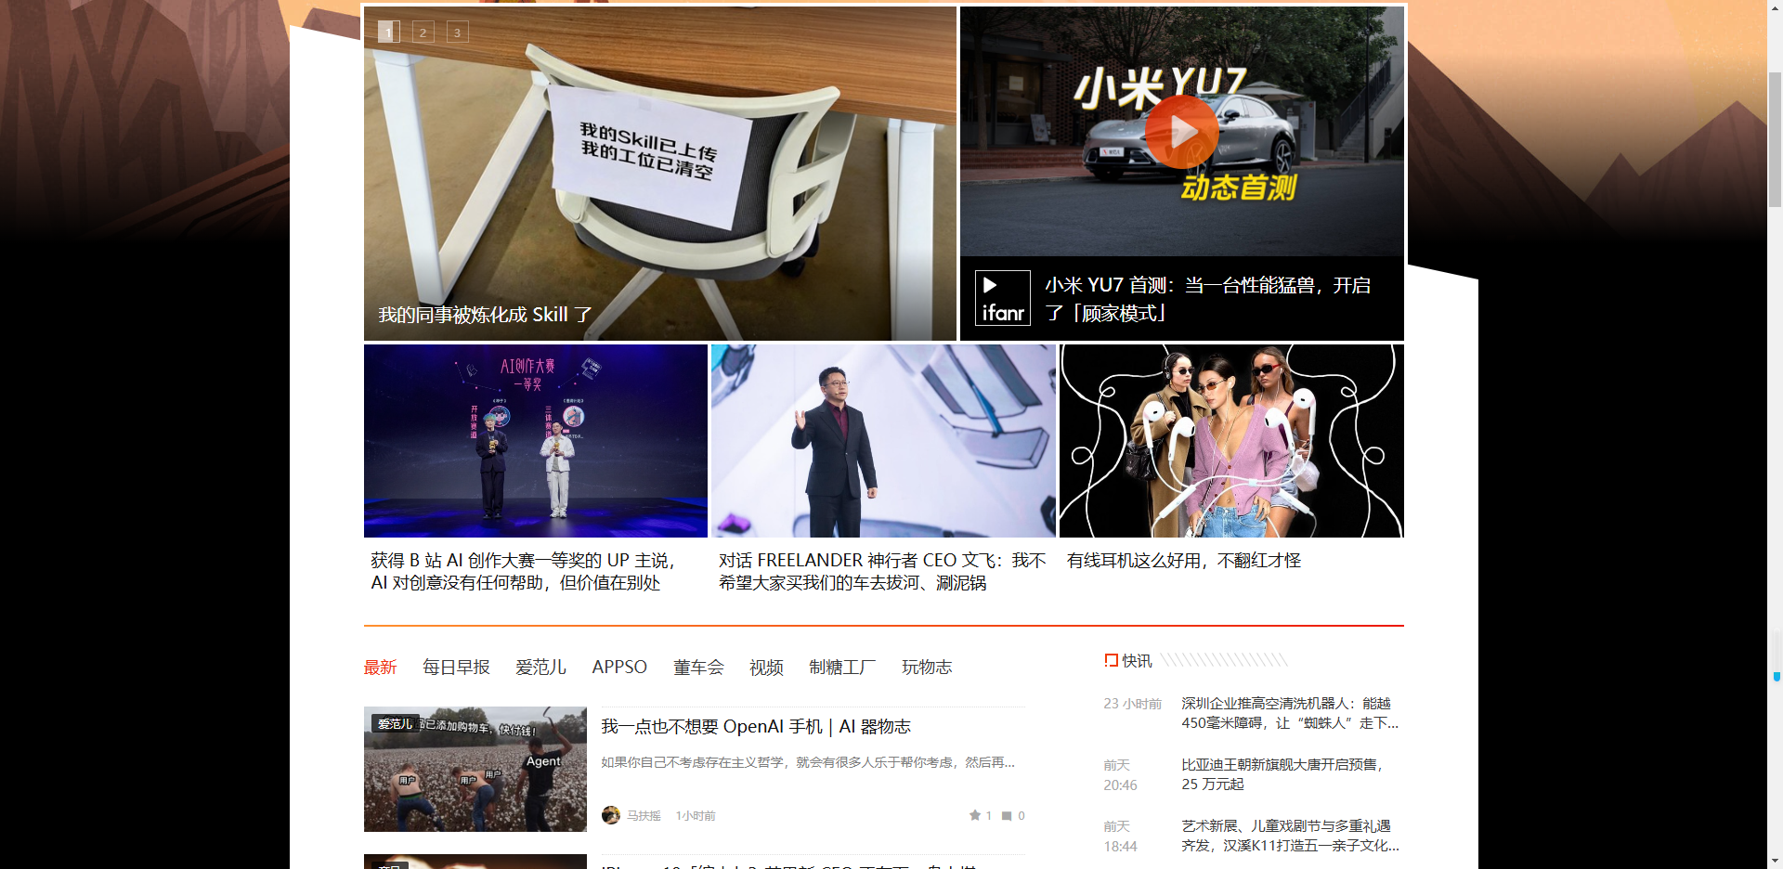Open 小米 YU7 首测 article title
This screenshot has height=869, width=1783.
(1208, 299)
